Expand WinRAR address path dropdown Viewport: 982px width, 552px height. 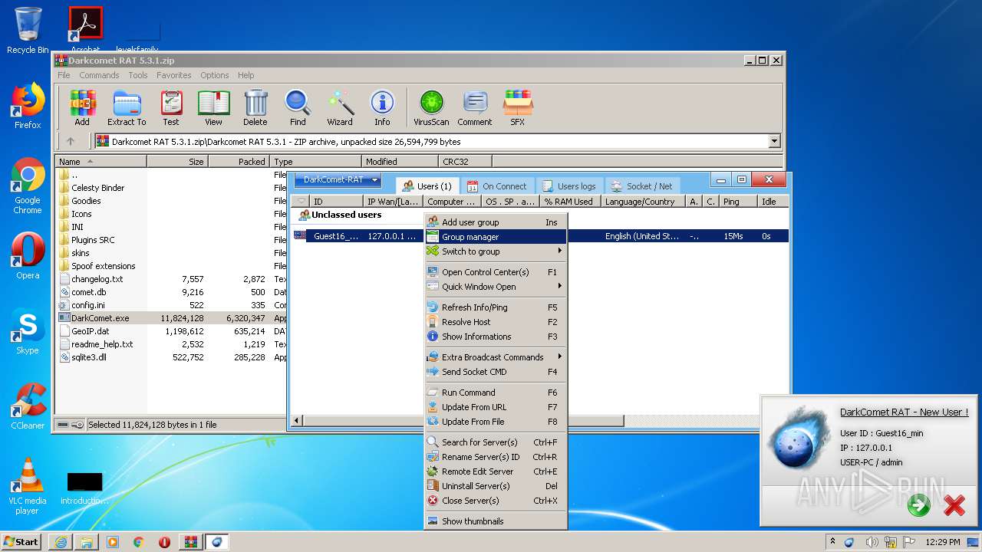click(x=774, y=141)
